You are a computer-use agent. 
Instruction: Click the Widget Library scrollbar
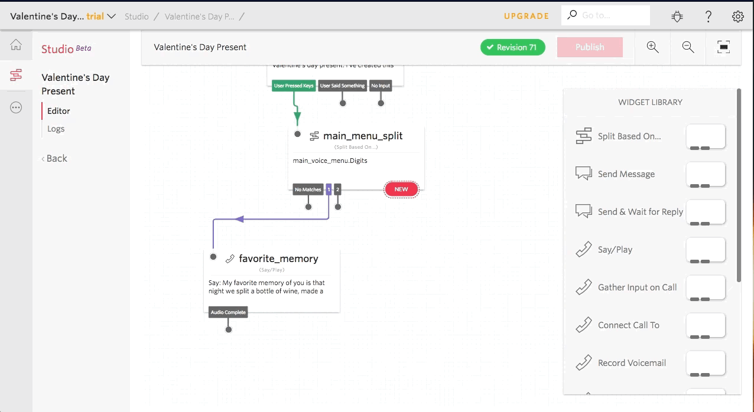tap(739, 185)
